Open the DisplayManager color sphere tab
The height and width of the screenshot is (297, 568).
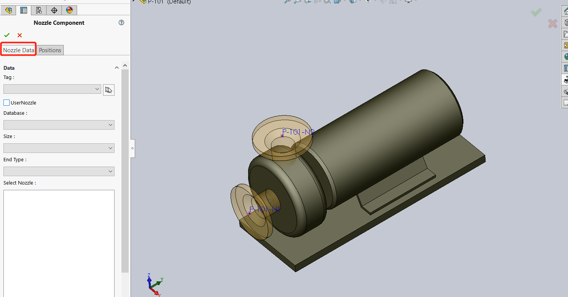coord(69,10)
